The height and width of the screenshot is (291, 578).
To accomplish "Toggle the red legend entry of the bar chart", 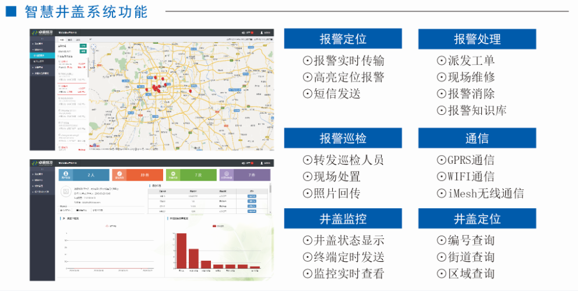I will 216,226.
